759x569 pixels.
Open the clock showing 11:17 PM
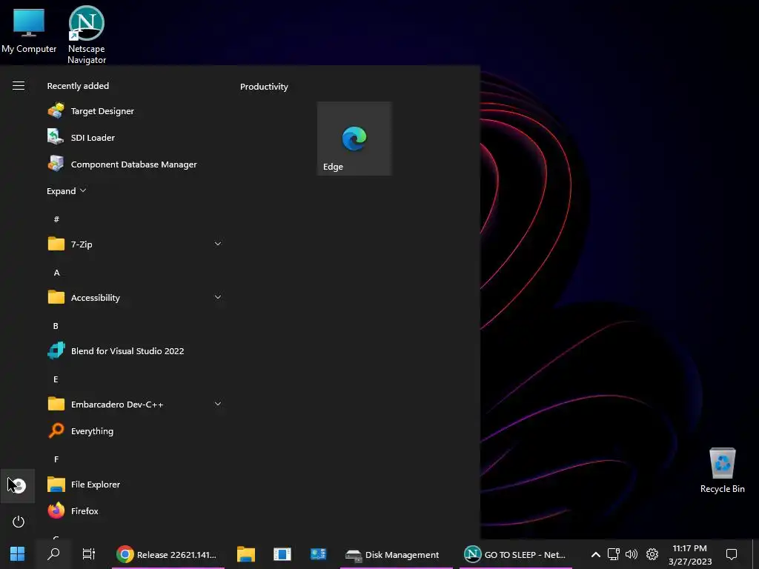(690, 554)
